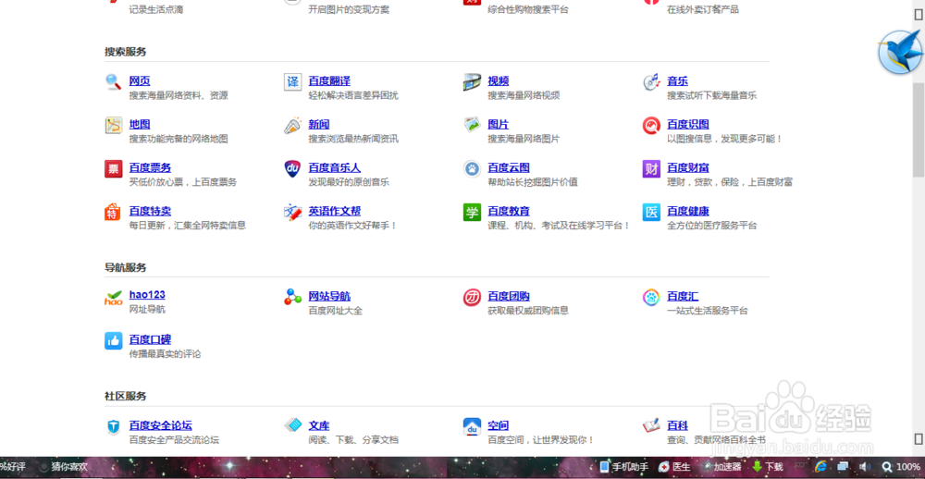Viewport: 925px width, 479px height.
Task: Follow the 百度口碑 link
Action: click(150, 339)
